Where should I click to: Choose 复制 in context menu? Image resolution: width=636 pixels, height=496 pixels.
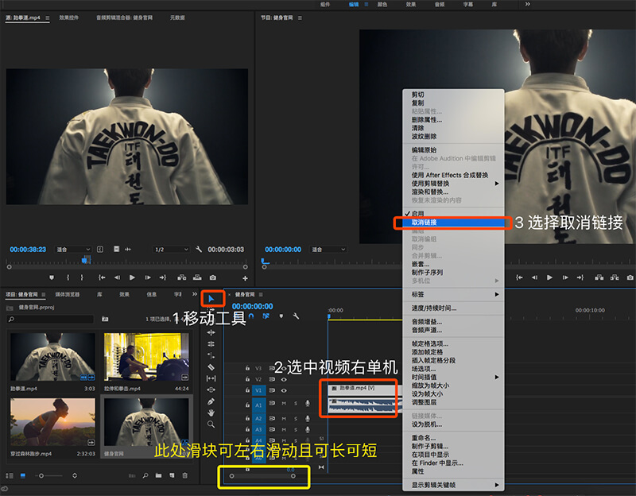click(453, 103)
